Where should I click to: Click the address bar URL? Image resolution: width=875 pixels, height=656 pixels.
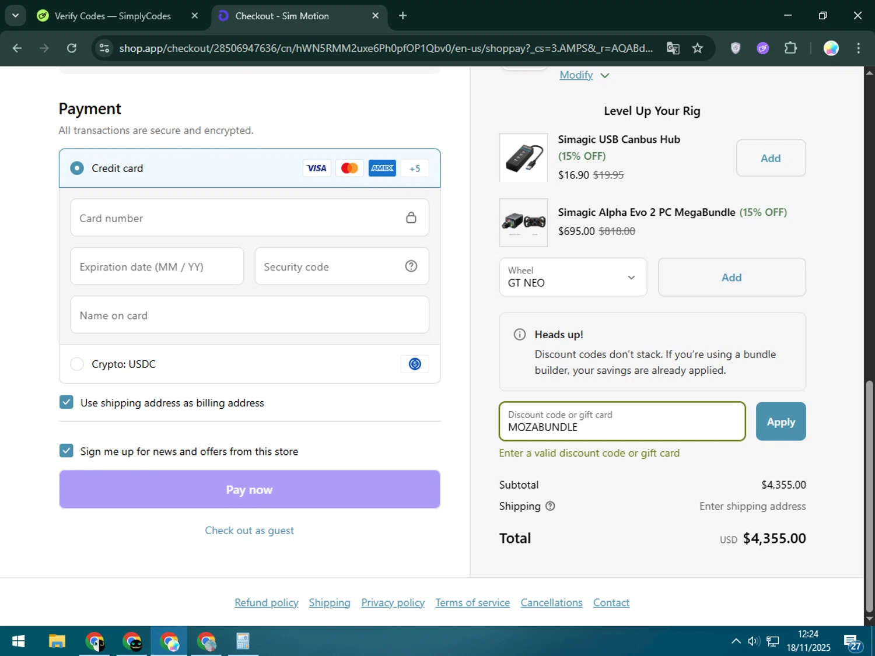click(x=386, y=48)
